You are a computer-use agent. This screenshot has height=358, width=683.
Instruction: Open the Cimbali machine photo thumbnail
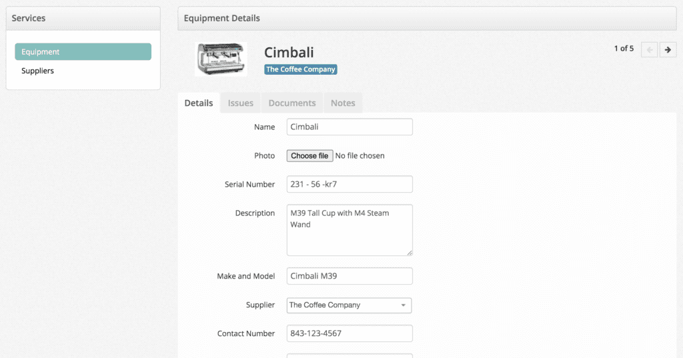pyautogui.click(x=221, y=59)
